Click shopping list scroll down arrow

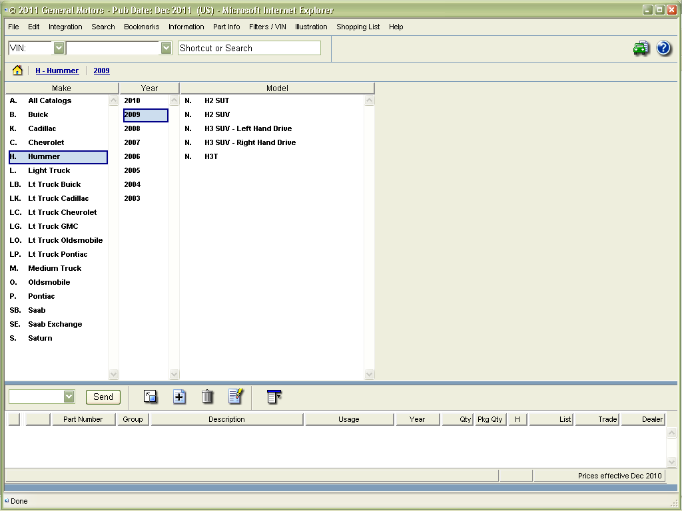pyautogui.click(x=671, y=462)
